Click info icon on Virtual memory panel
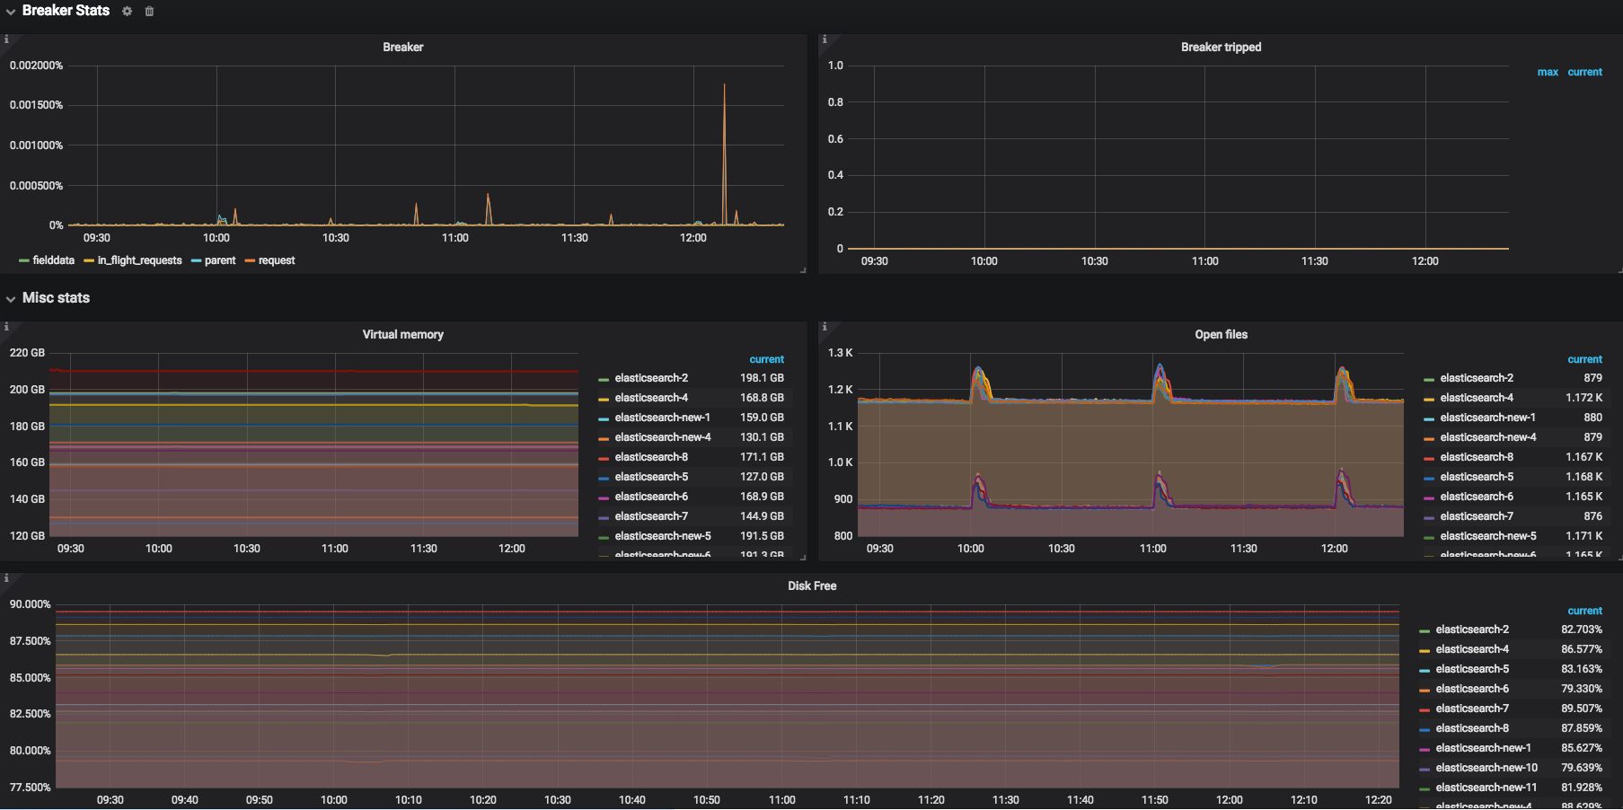This screenshot has height=810, width=1623. tap(6, 327)
